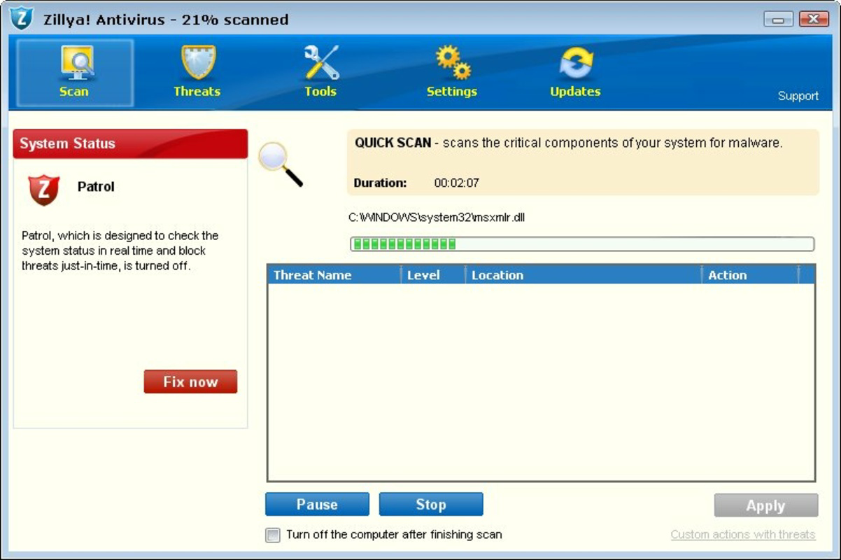Click the magnifying glass scan icon
The width and height of the screenshot is (841, 560).
coord(280,164)
